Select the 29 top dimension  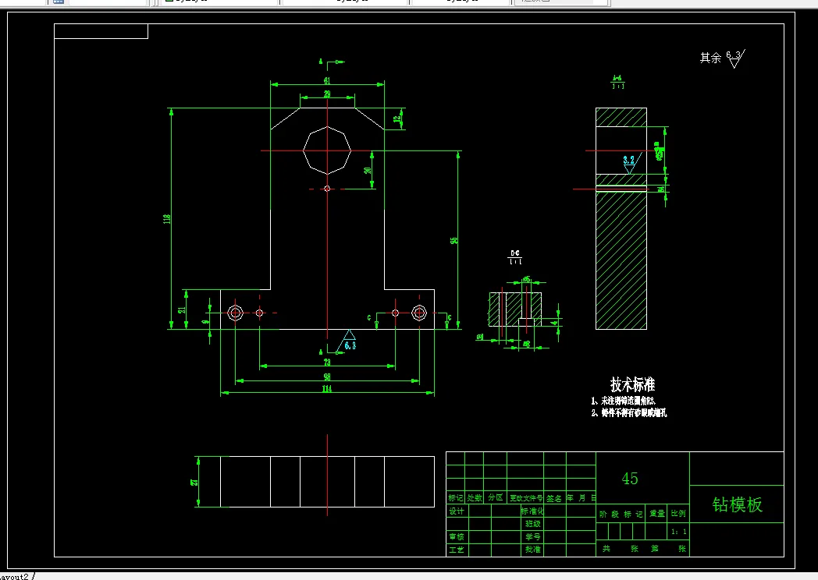pyautogui.click(x=327, y=94)
